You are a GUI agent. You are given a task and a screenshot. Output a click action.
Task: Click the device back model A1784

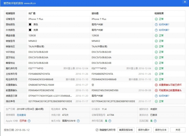tap(111, 115)
